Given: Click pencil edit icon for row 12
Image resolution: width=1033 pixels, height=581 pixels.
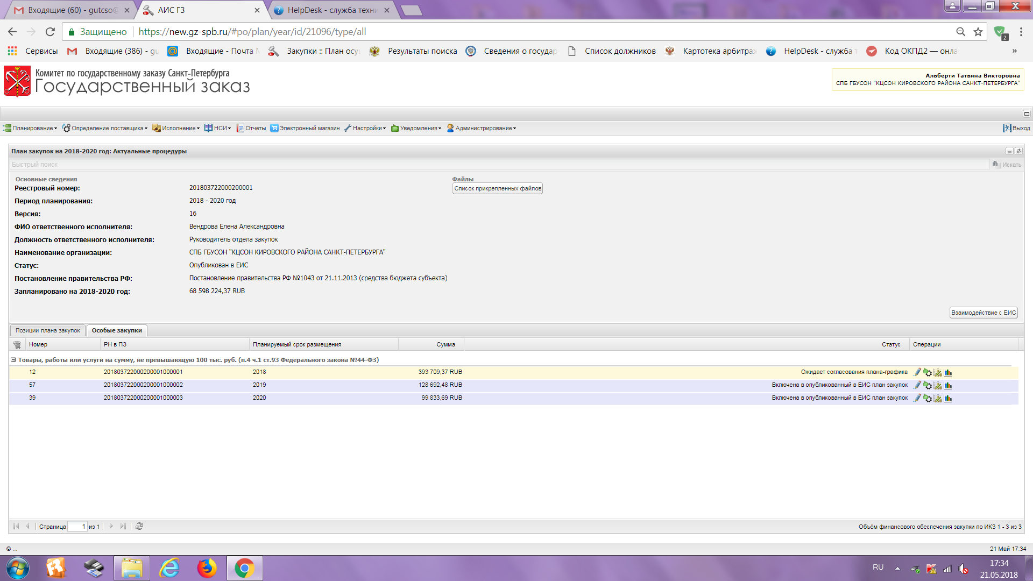Looking at the screenshot, I should [x=917, y=372].
